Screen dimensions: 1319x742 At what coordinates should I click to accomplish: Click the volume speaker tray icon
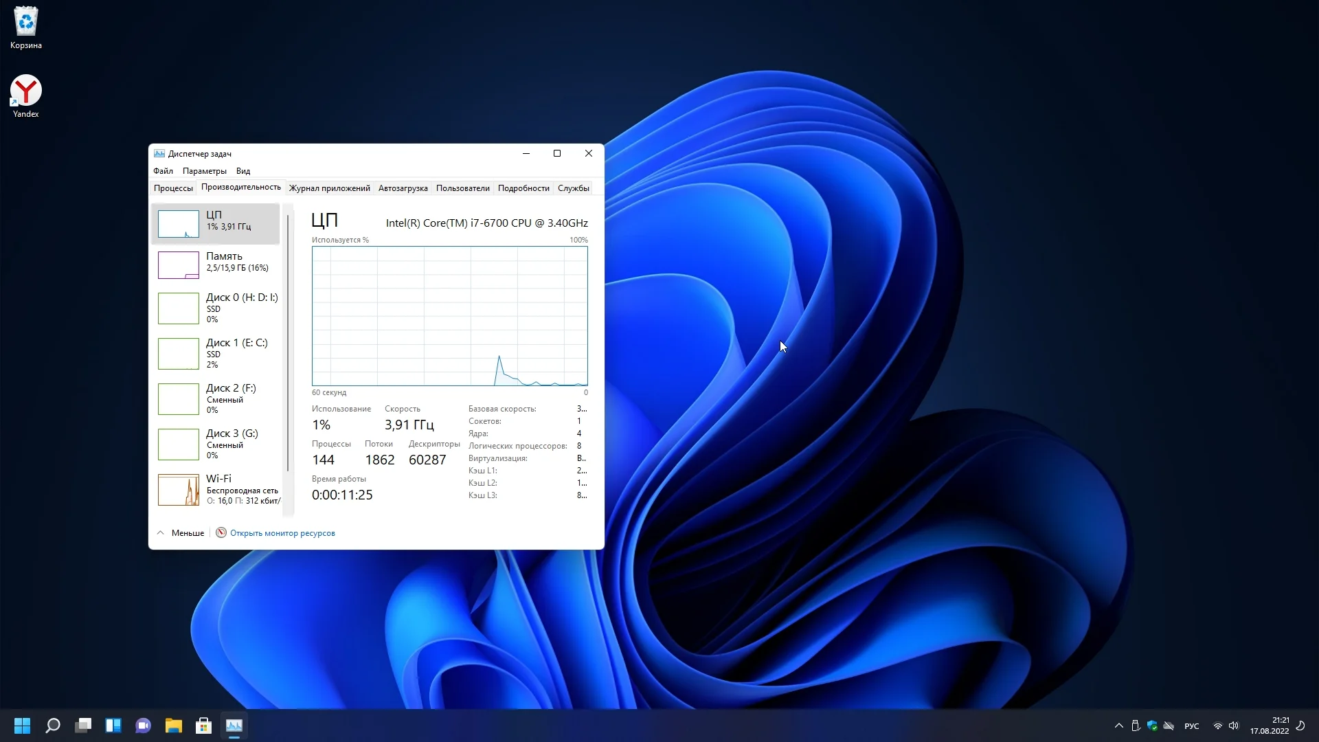(x=1234, y=726)
